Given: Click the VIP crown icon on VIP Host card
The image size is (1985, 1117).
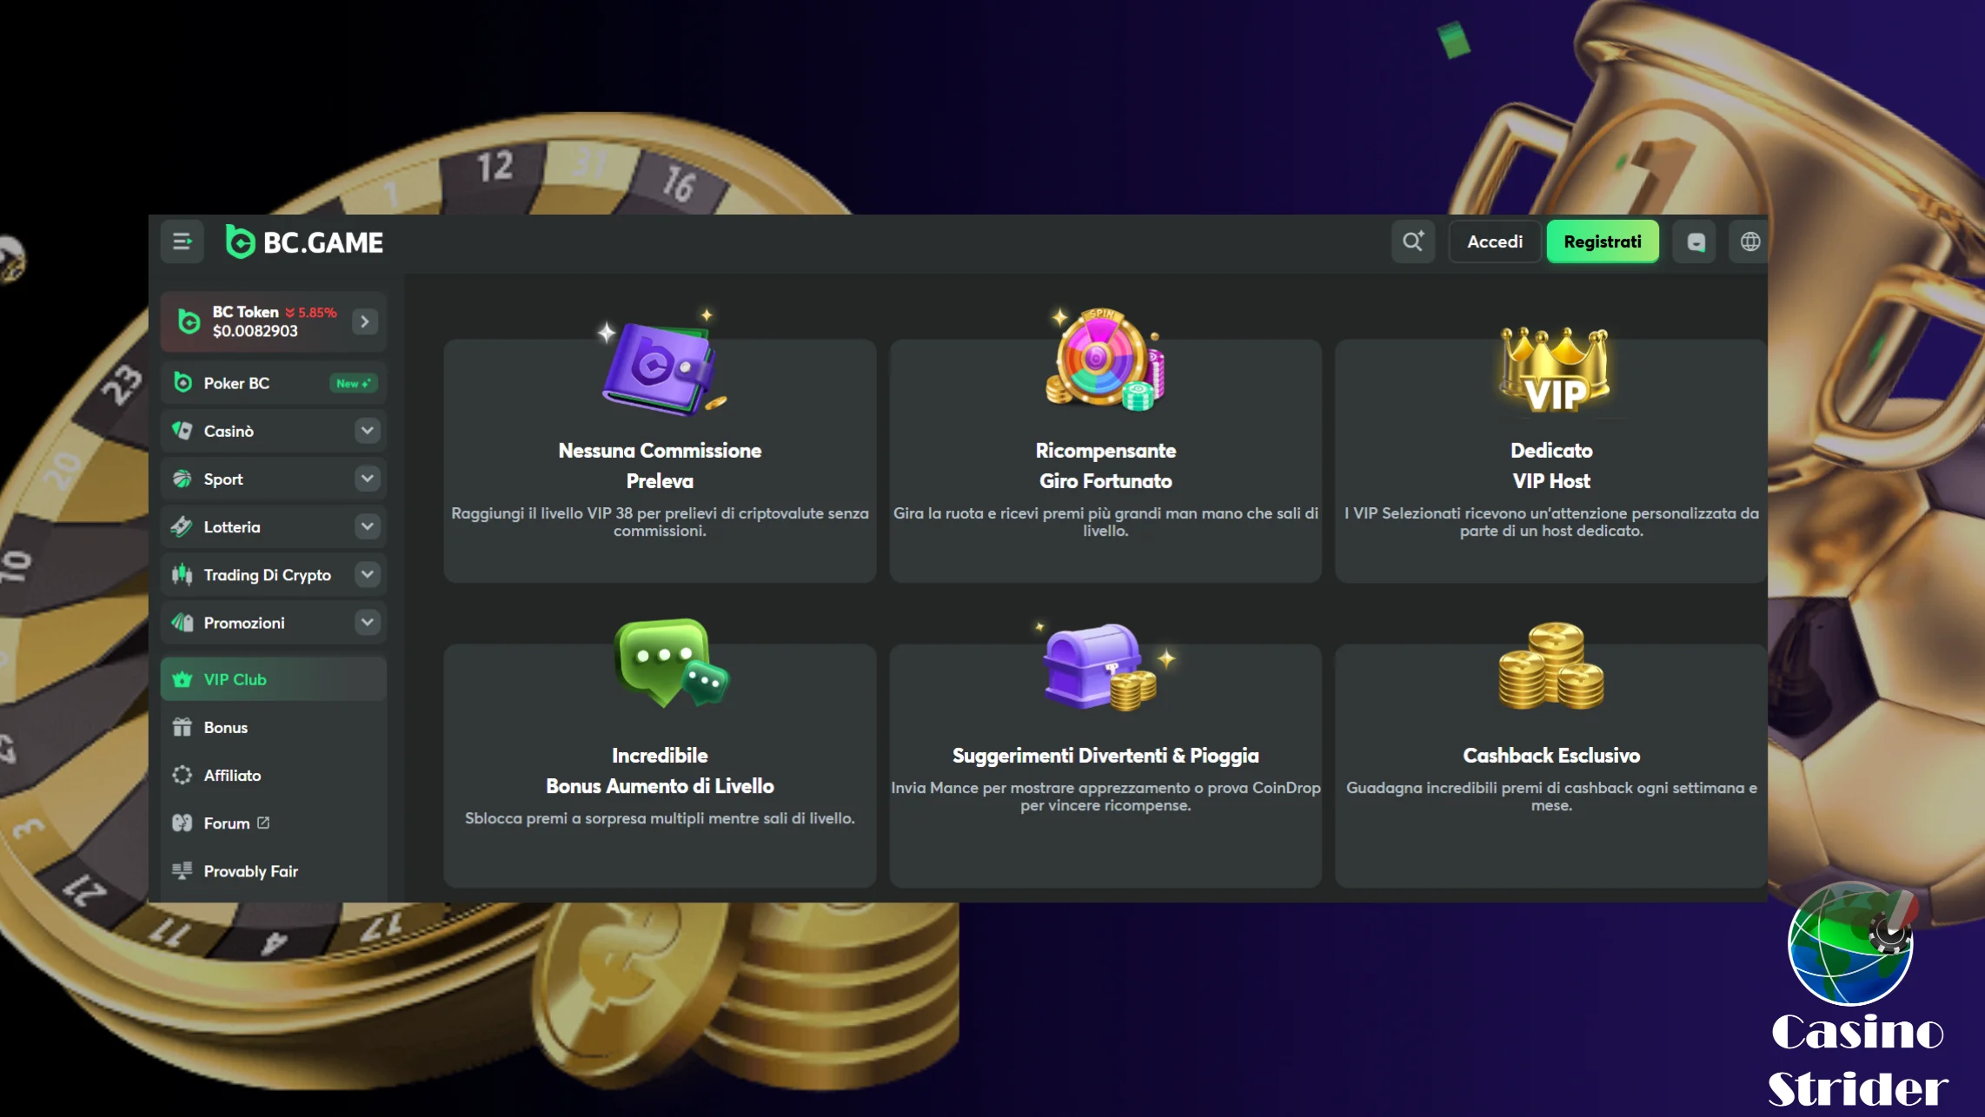Looking at the screenshot, I should 1553,369.
